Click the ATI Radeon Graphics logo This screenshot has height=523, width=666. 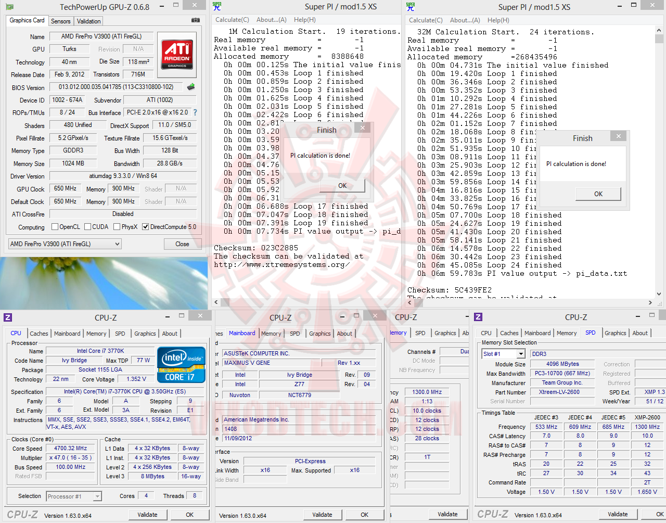click(x=177, y=55)
